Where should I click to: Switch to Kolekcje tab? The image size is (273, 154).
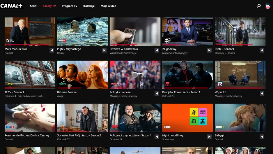(x=89, y=6)
